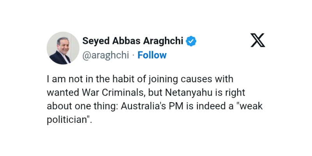Open Seyed Abbas Araghchi display name

point(133,41)
